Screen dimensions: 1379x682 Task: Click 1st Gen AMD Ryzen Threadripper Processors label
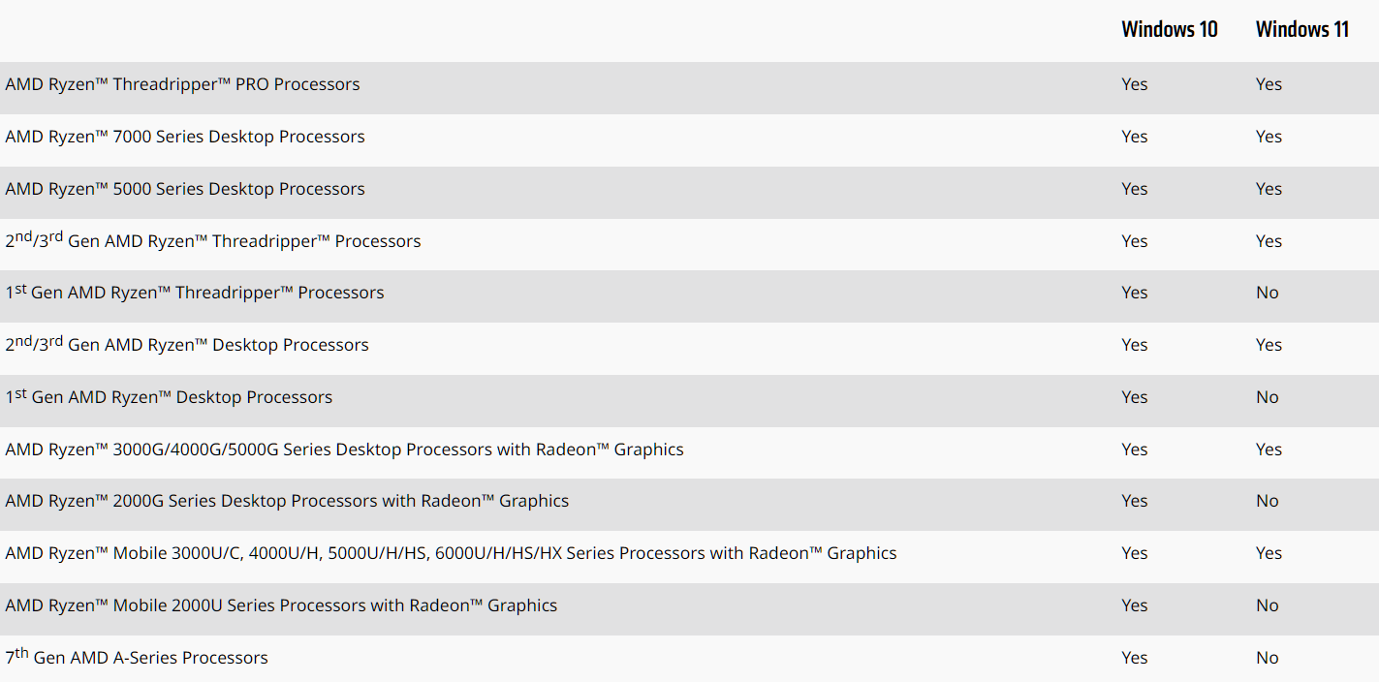(195, 292)
